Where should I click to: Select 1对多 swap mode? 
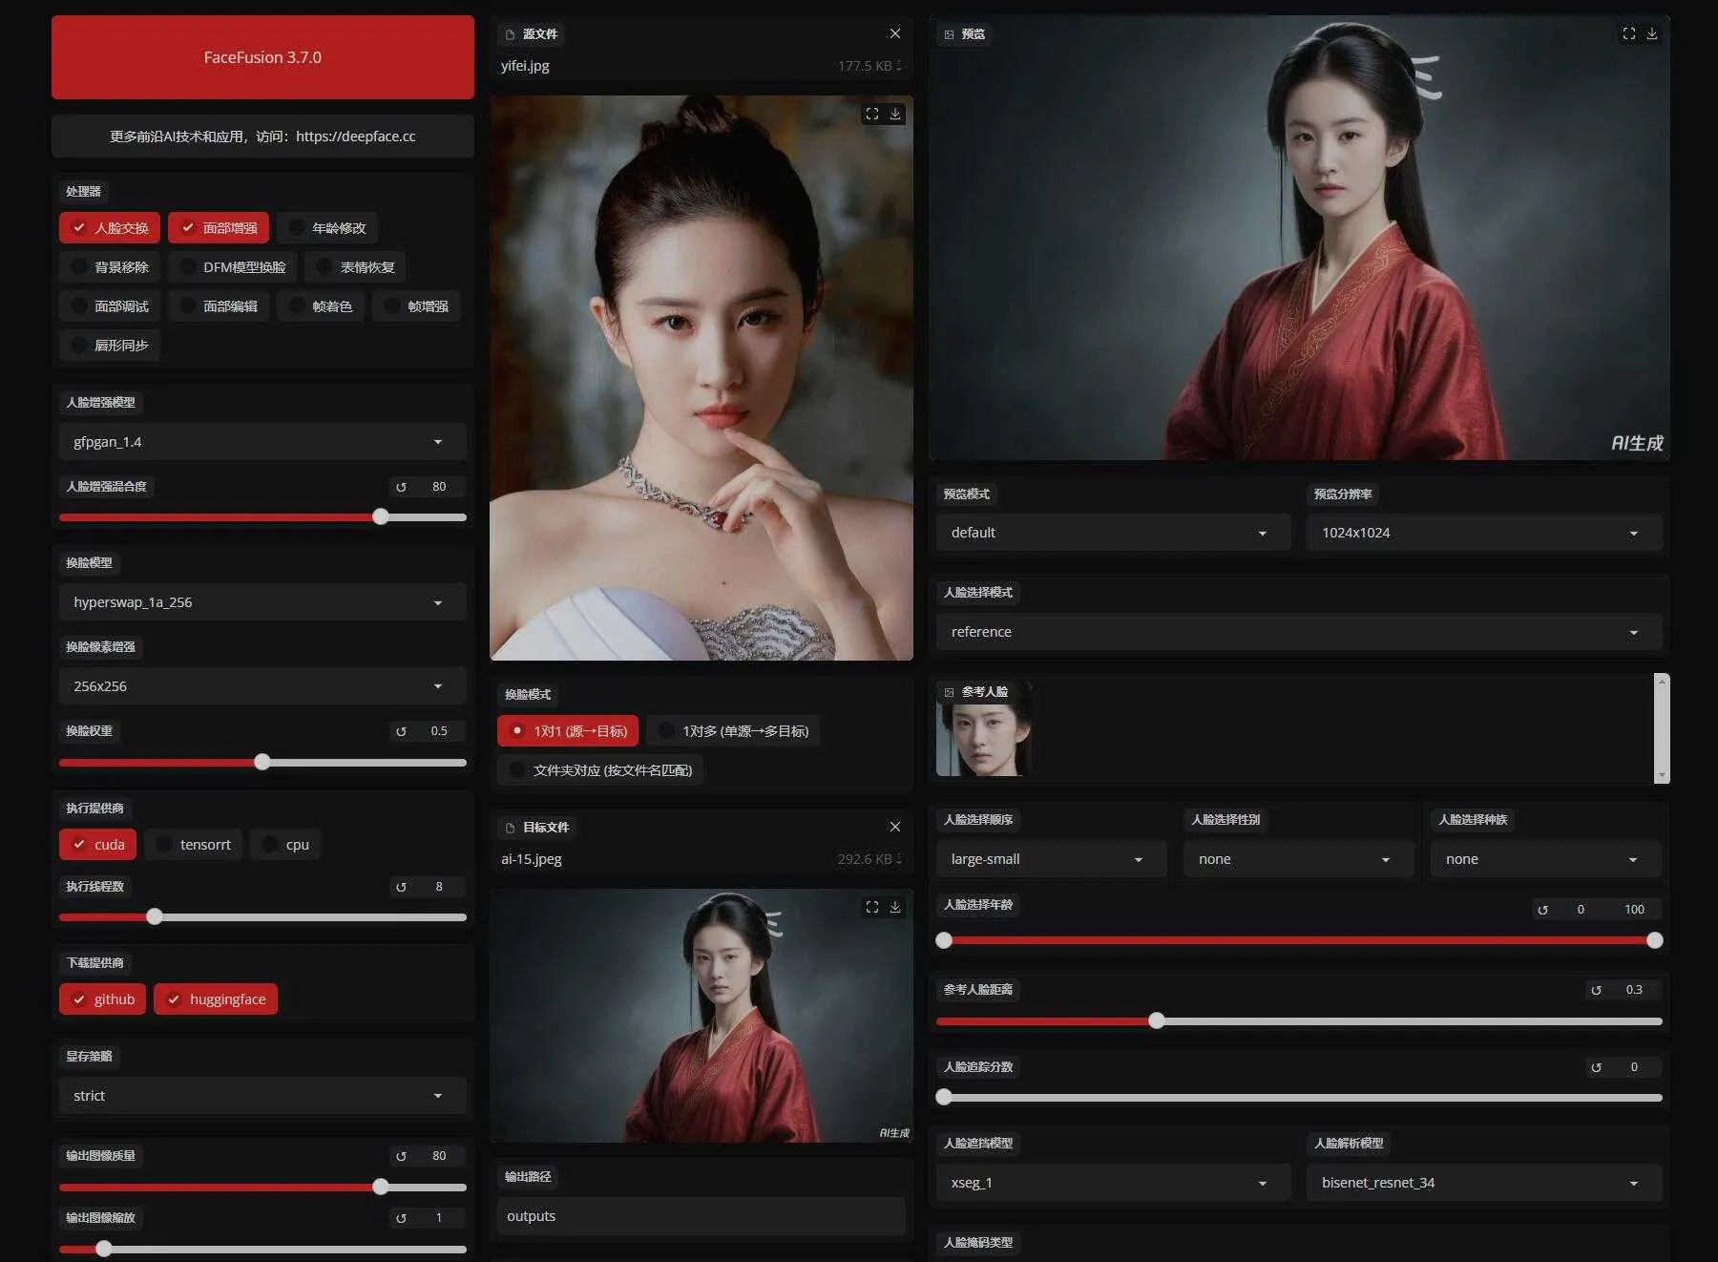(x=733, y=731)
